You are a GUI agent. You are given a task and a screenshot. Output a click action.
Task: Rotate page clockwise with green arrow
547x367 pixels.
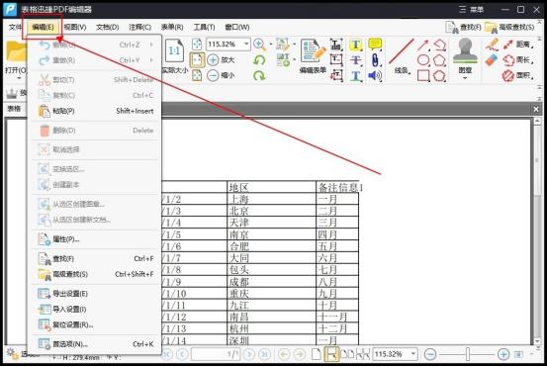(259, 75)
